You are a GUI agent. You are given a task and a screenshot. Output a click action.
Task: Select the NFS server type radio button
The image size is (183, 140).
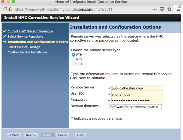click(74, 59)
